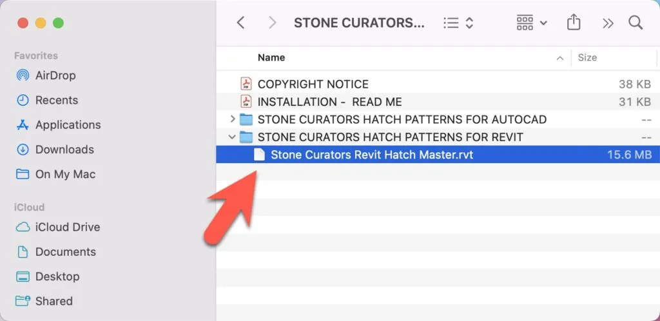Open Applications label in sidebar

68,125
